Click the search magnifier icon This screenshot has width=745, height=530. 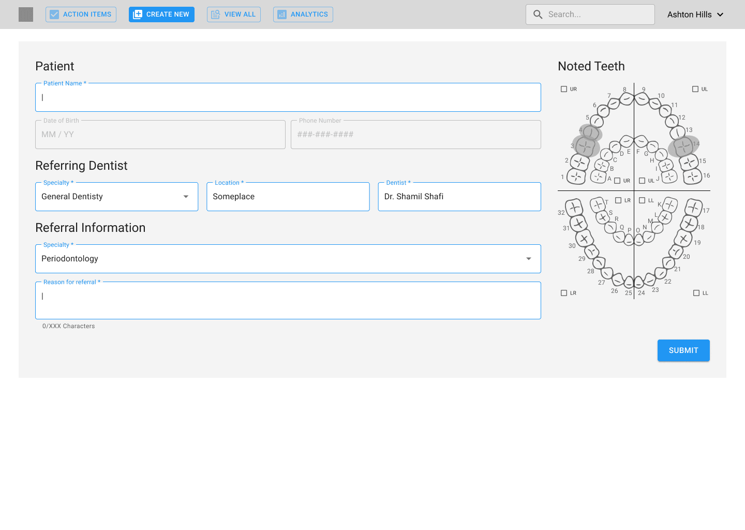click(538, 14)
